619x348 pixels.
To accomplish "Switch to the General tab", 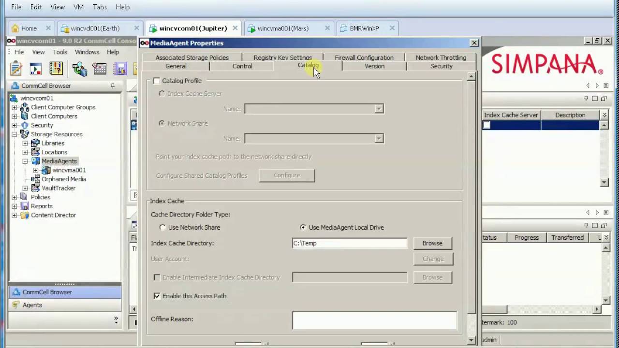I will 176,66.
